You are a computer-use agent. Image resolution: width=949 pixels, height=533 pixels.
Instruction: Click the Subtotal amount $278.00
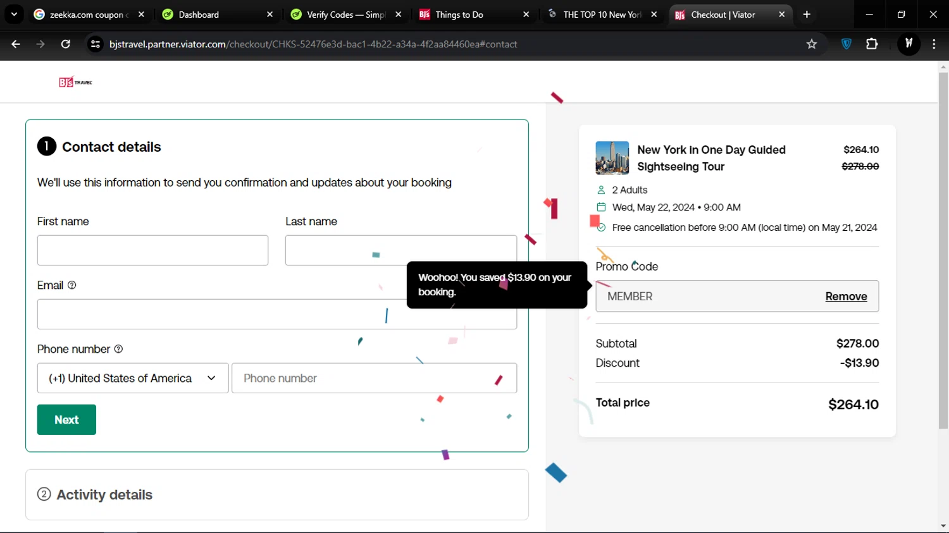(x=857, y=343)
